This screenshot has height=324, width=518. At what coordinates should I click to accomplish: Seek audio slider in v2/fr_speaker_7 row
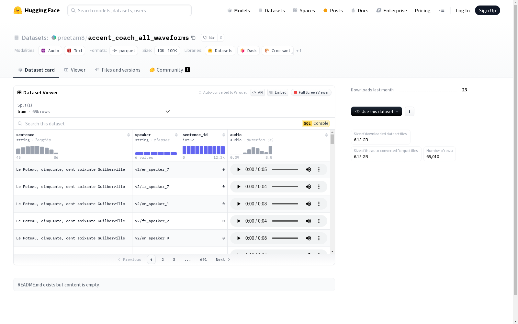coord(285,187)
